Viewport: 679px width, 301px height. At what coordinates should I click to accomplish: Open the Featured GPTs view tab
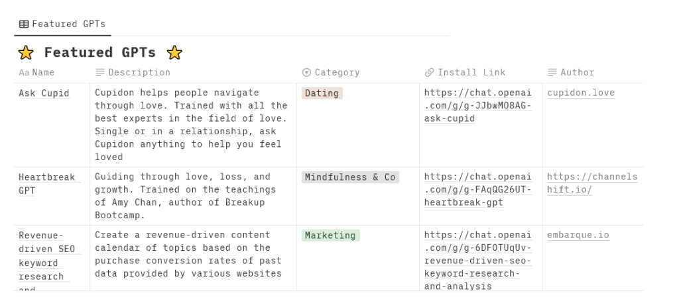click(62, 24)
